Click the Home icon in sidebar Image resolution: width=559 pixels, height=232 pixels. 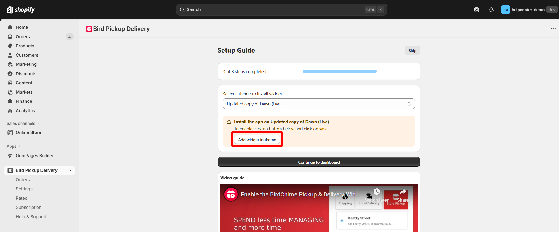[x=10, y=27]
